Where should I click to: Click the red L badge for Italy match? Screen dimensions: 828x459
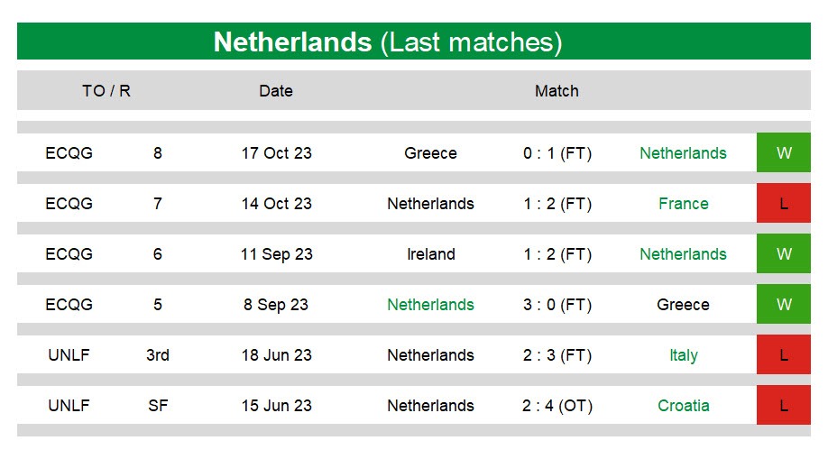[783, 355]
